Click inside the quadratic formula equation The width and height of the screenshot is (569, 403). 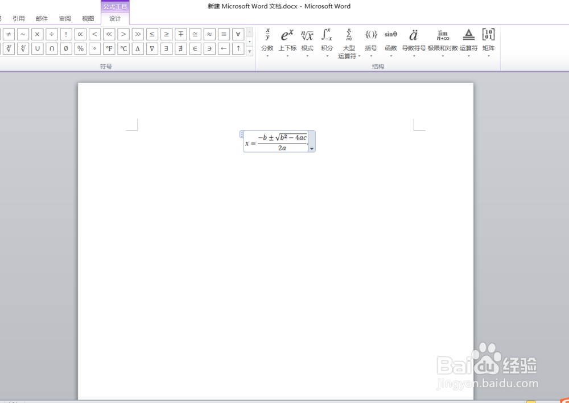click(276, 142)
